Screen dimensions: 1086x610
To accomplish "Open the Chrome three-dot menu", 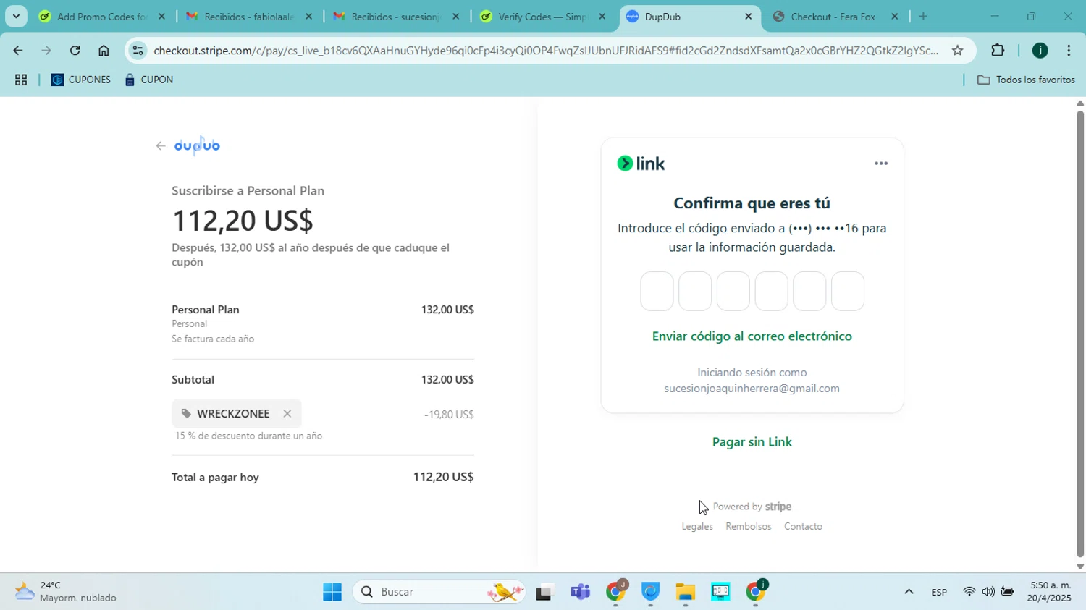I will (x=1069, y=51).
